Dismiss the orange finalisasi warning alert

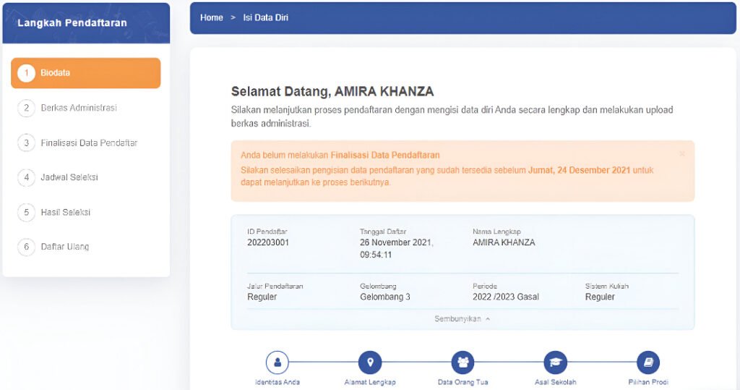click(681, 154)
